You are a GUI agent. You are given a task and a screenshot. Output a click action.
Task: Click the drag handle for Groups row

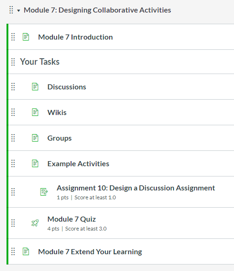[13, 138]
